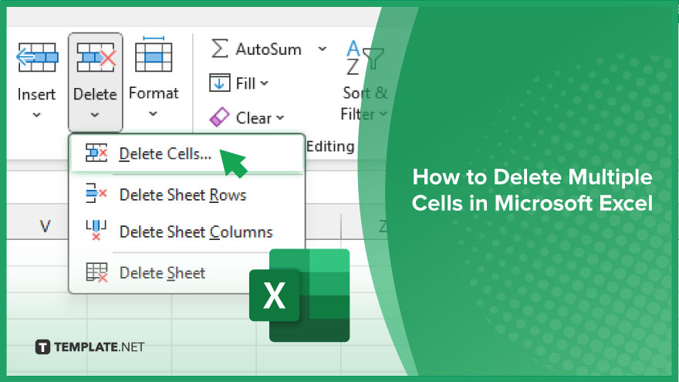Click the Delete Sheet Columns icon
Screen dimensions: 679x382
(x=96, y=230)
